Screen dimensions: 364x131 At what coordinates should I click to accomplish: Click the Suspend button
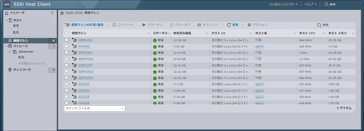click(208, 25)
